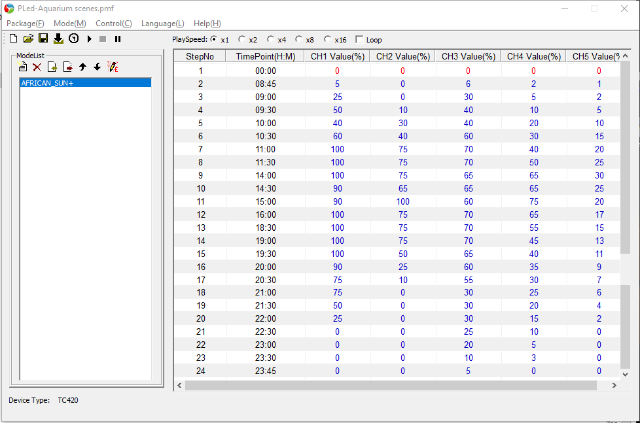Import a mode into the ModeList

click(x=52, y=67)
